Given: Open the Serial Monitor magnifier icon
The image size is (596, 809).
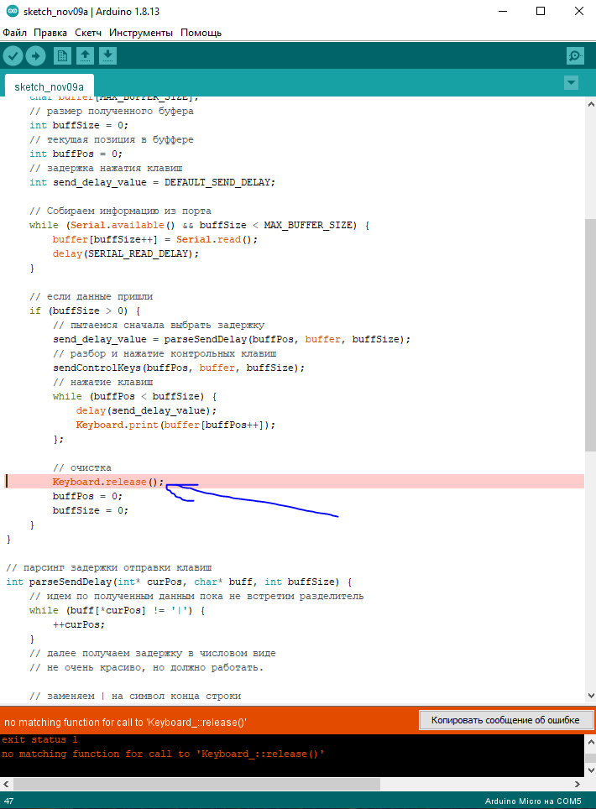Looking at the screenshot, I should coord(575,56).
